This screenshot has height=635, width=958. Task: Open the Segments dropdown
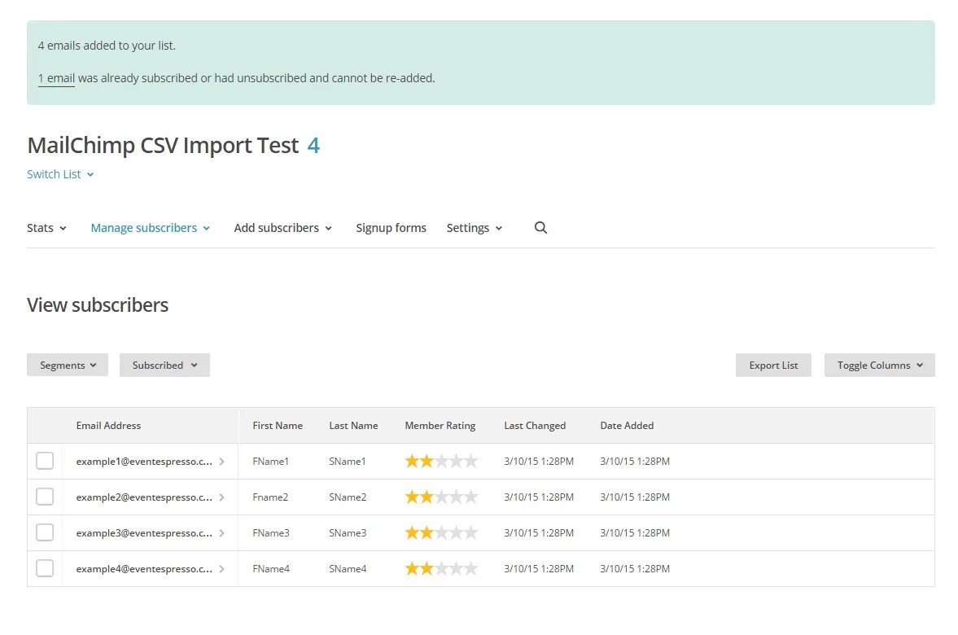68,365
